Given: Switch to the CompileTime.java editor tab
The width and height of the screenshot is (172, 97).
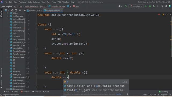Looking at the screenshot, I should click(x=53, y=11).
